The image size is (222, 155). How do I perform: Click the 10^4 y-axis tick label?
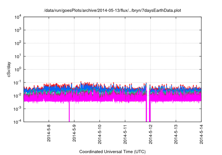point(17,17)
